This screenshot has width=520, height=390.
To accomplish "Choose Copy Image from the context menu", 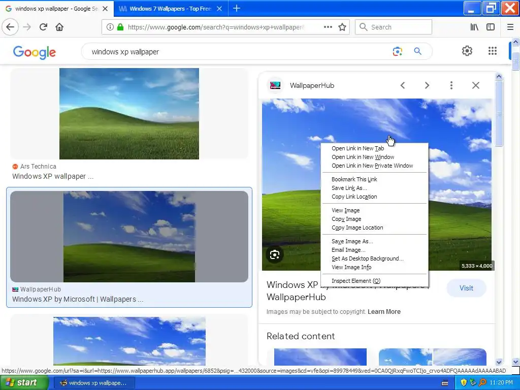I will 375,219.
